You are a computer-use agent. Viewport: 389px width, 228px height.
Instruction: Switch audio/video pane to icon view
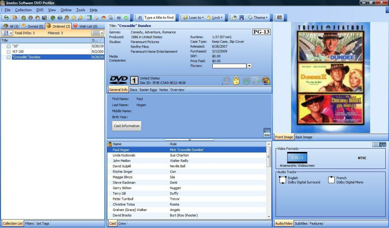(x=383, y=145)
